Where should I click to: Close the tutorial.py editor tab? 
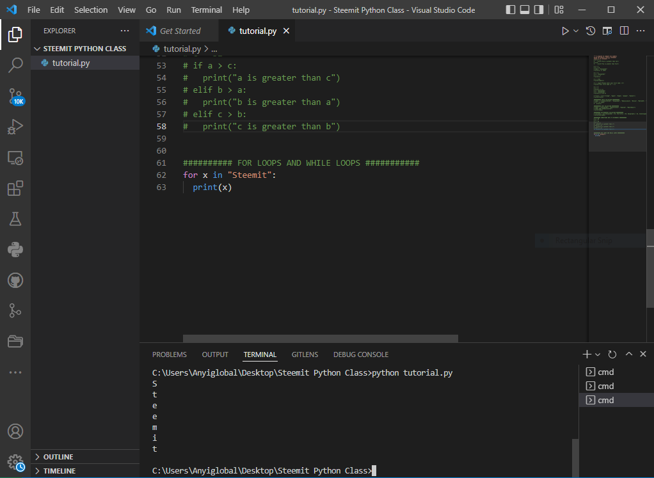tap(286, 31)
